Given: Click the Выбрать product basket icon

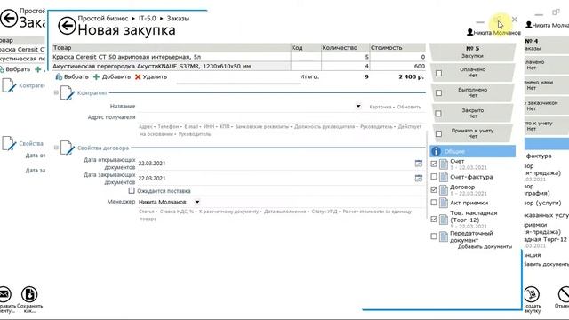Looking at the screenshot, I should pos(59,77).
